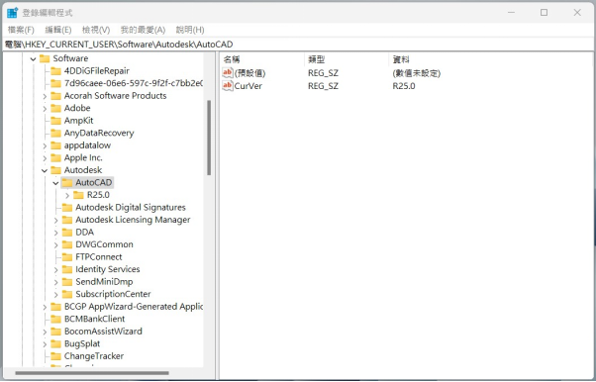Expand the Acorah Software Products key

pos(45,96)
